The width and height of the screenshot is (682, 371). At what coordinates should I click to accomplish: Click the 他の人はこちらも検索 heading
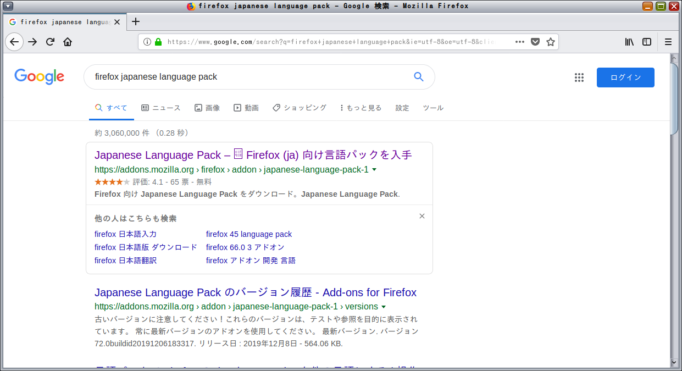coord(136,219)
